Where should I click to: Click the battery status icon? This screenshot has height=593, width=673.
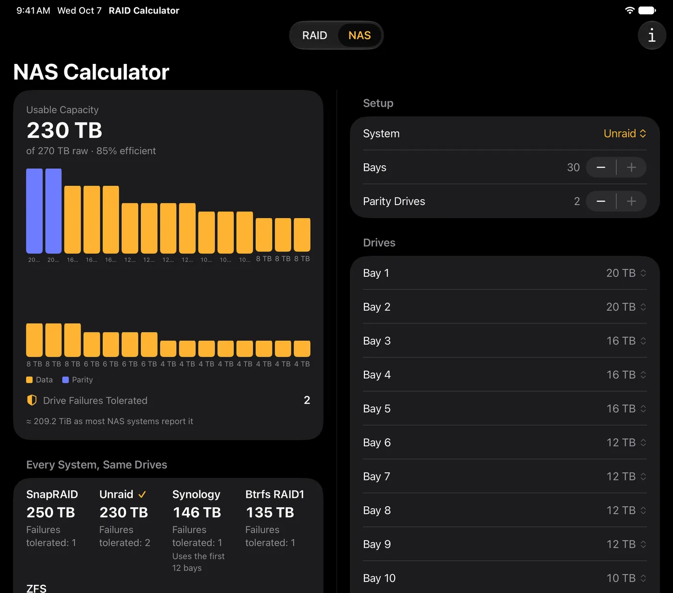[647, 10]
